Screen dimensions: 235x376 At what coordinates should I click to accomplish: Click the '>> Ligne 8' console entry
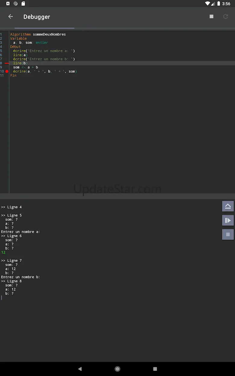11,281
